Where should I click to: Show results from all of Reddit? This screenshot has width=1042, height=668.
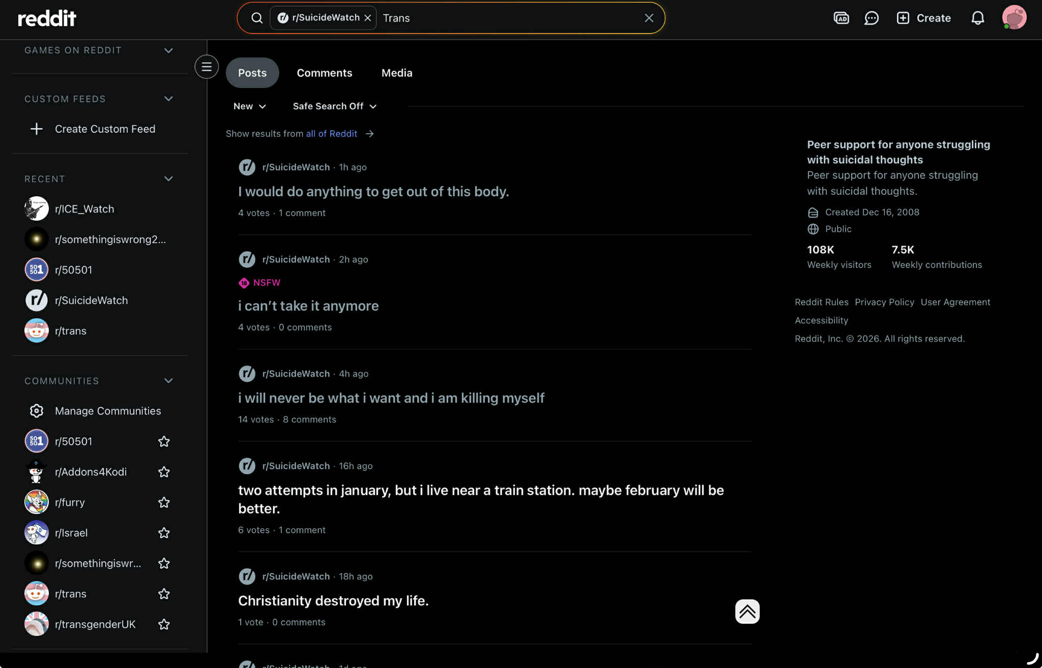[x=332, y=134]
